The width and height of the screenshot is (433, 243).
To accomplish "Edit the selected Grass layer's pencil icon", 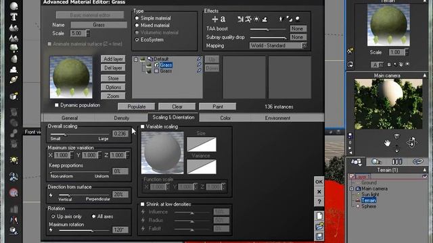I will point(199,65).
